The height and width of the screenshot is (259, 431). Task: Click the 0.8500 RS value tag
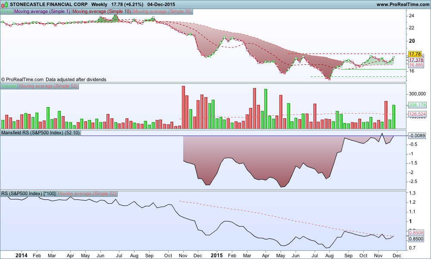[416, 239]
